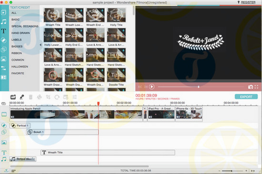Click the image track header icon
Viewport: 262px width, 174px height.
[4, 143]
